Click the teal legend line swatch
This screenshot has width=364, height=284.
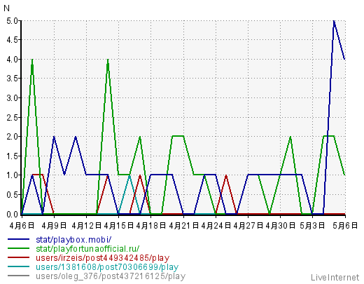click(19, 266)
